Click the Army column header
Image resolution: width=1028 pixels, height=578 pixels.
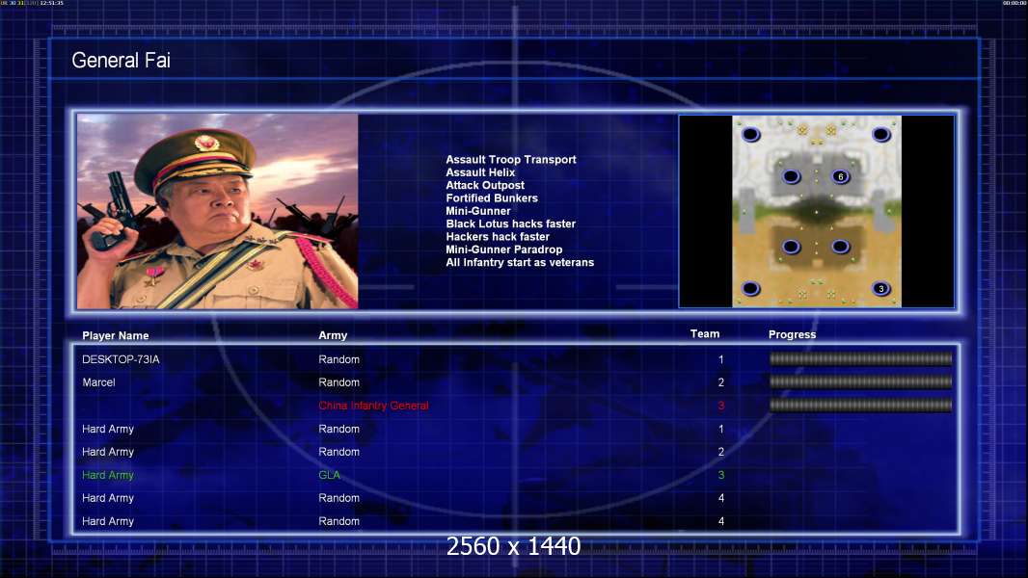pyautogui.click(x=333, y=336)
